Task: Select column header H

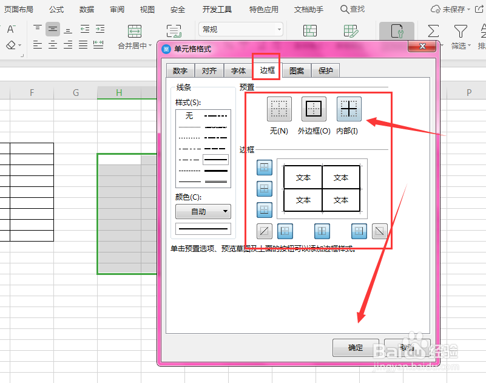Action: pos(119,92)
